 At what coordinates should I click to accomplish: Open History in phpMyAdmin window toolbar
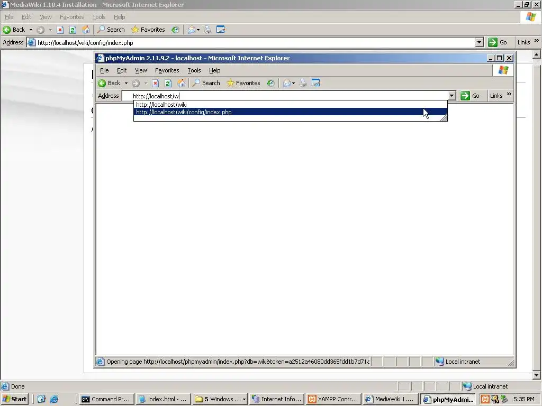(270, 83)
